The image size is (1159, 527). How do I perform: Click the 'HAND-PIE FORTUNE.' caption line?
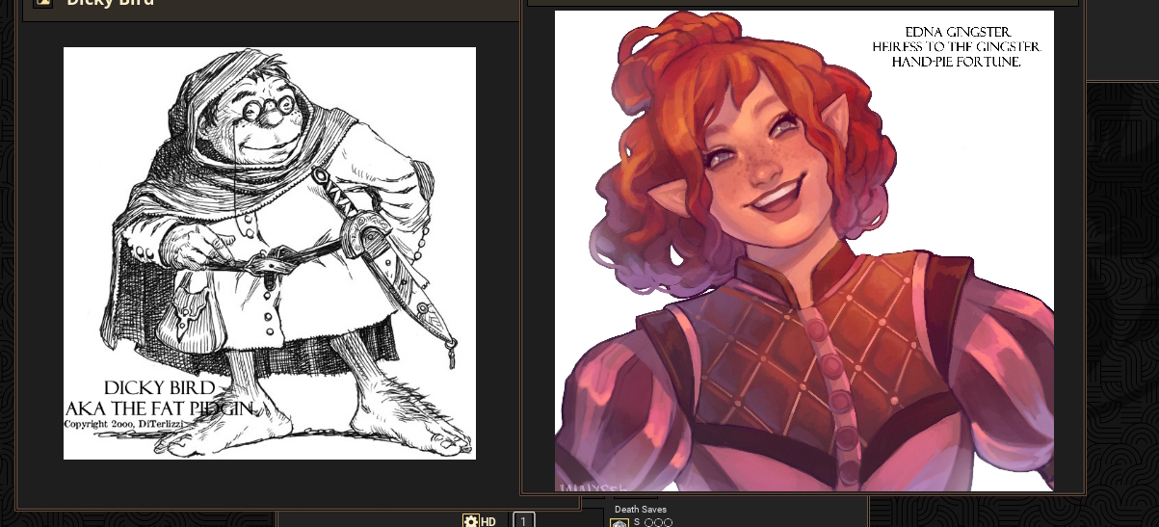click(958, 61)
